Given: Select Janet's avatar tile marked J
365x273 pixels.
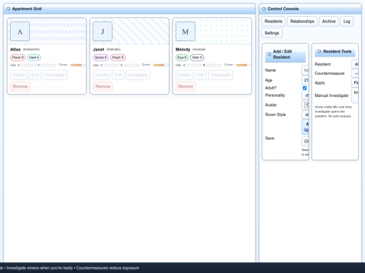Looking at the screenshot, I should [103, 31].
